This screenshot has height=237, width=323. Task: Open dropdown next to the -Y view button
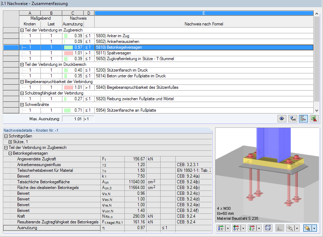pyautogui.click(x=243, y=228)
